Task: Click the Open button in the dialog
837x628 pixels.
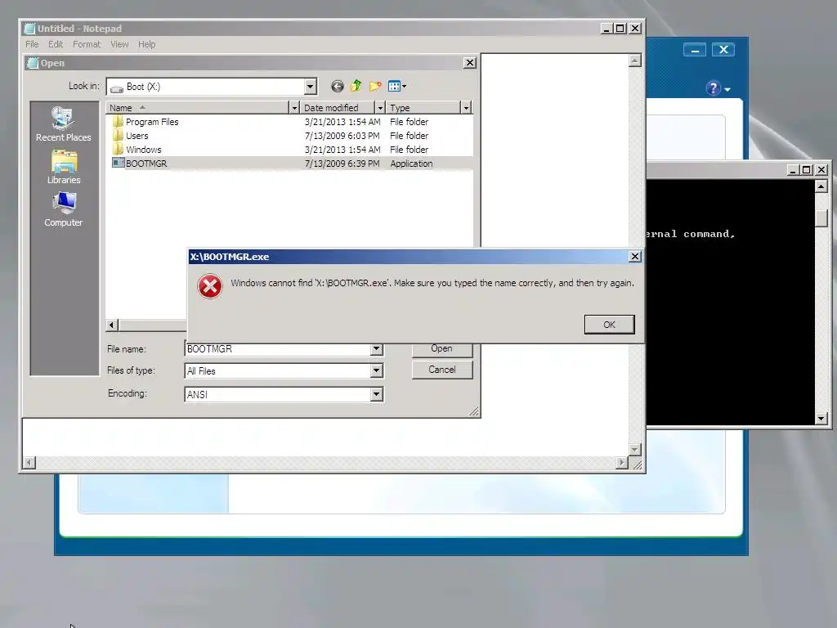Action: (442, 349)
